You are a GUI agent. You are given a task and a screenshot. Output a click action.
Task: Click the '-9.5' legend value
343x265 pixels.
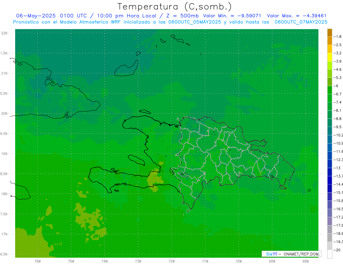coord(338,127)
